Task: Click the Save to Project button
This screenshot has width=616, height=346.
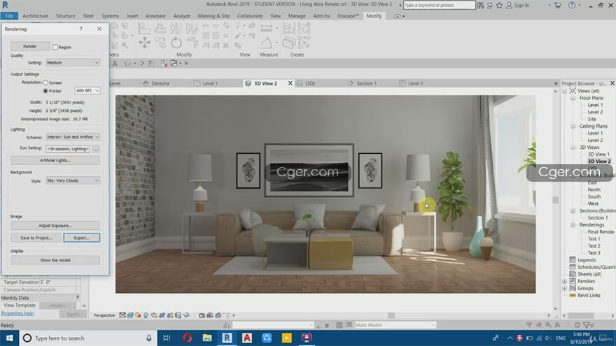Action: pos(36,238)
